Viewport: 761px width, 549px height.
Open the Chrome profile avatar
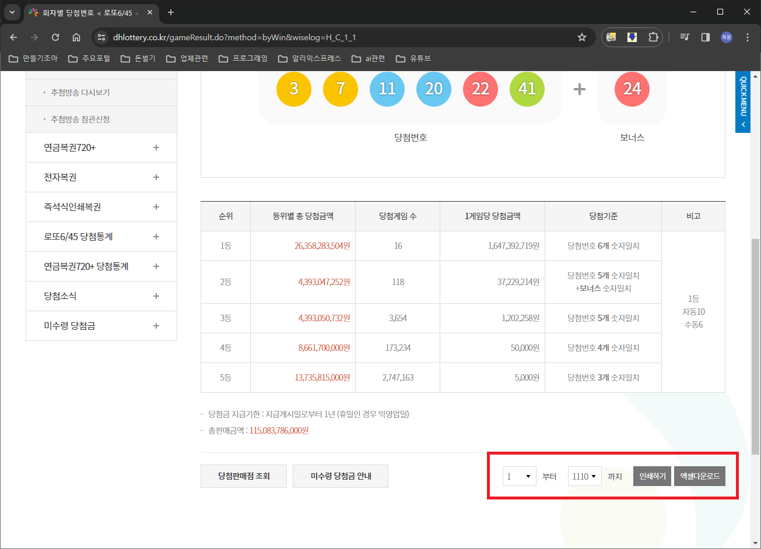tap(727, 37)
